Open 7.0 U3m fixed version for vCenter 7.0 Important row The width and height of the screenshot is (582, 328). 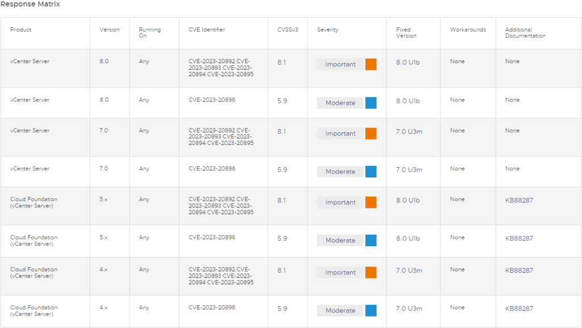pos(409,132)
